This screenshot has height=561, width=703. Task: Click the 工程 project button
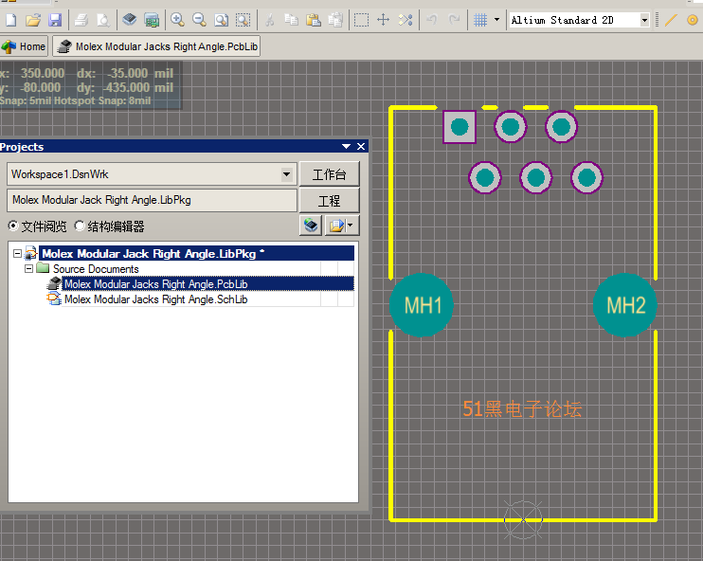coord(329,201)
